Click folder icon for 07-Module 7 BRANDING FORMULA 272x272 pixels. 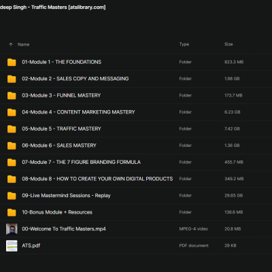(x=12, y=163)
